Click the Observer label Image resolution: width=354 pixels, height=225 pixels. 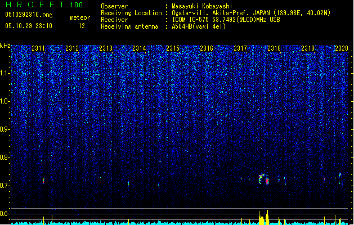pyautogui.click(x=114, y=6)
